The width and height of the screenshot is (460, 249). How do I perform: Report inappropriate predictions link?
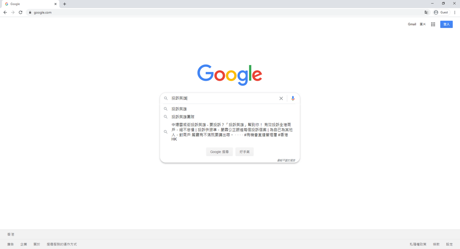286,160
